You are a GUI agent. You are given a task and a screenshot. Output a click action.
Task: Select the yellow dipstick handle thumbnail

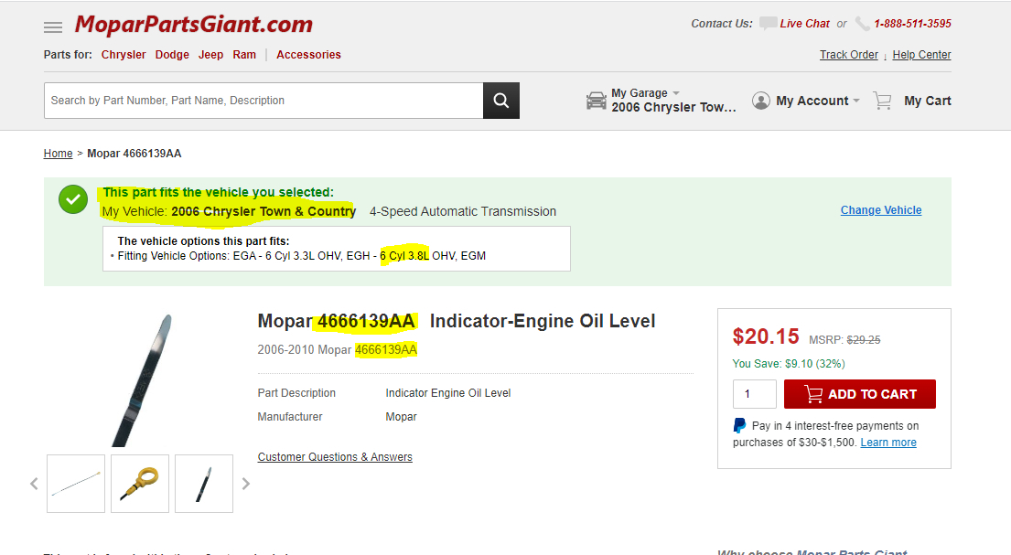[140, 484]
